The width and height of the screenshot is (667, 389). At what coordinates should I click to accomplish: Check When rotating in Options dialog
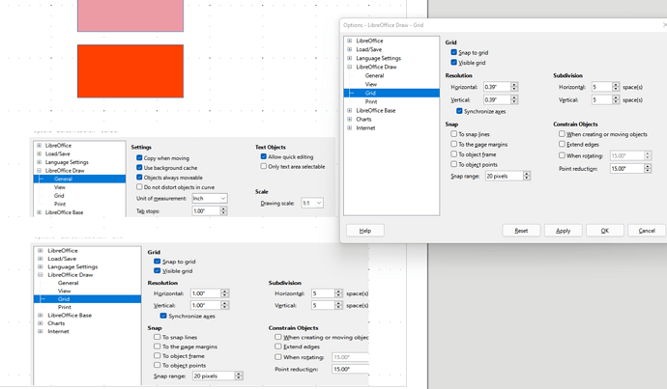pos(562,155)
